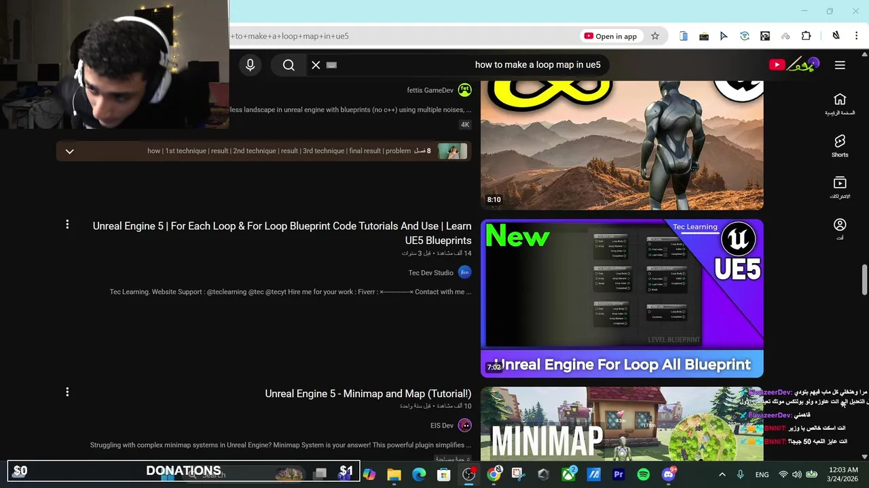Open the Unity Hub taskbar icon
This screenshot has width=869, height=488.
click(543, 474)
